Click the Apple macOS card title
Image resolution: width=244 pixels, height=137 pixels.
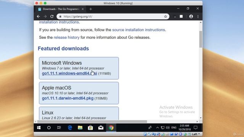56,88
